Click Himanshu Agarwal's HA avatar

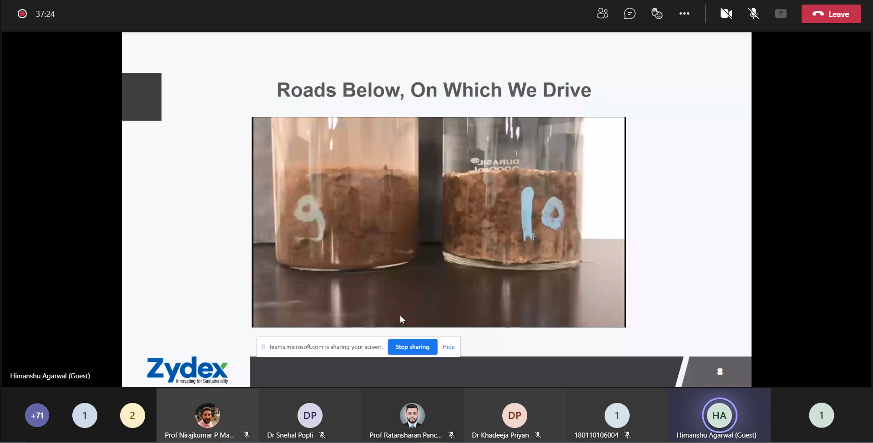[x=719, y=415]
